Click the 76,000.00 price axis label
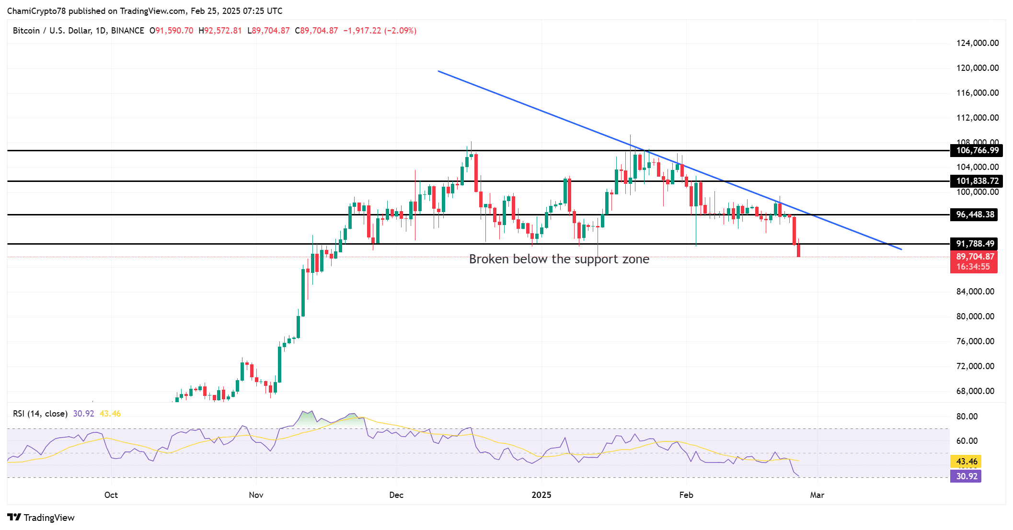 [x=975, y=341]
